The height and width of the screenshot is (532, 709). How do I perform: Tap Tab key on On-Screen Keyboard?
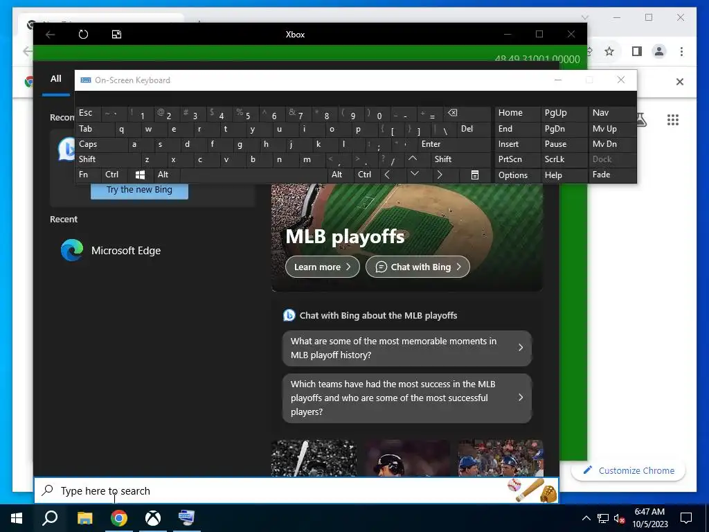point(94,129)
